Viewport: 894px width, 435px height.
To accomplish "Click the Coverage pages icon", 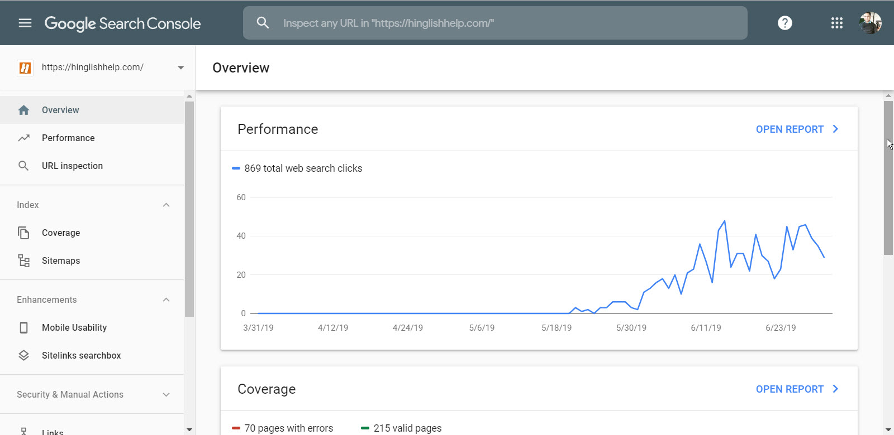I will tap(23, 233).
